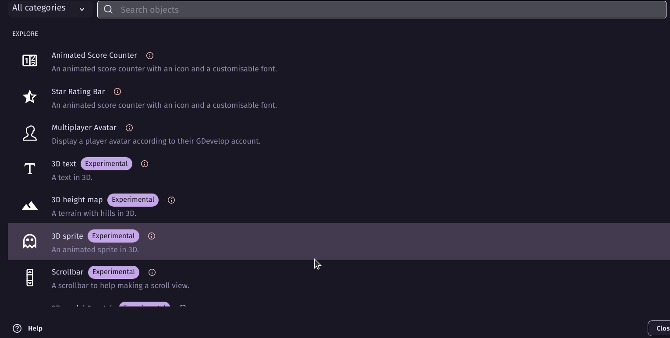
Task: Click the 3D height map mountain icon
Action: [30, 205]
